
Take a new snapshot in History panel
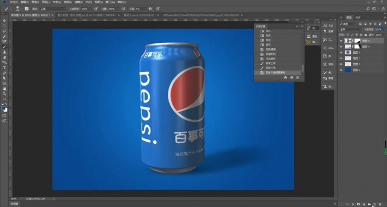tap(291, 77)
